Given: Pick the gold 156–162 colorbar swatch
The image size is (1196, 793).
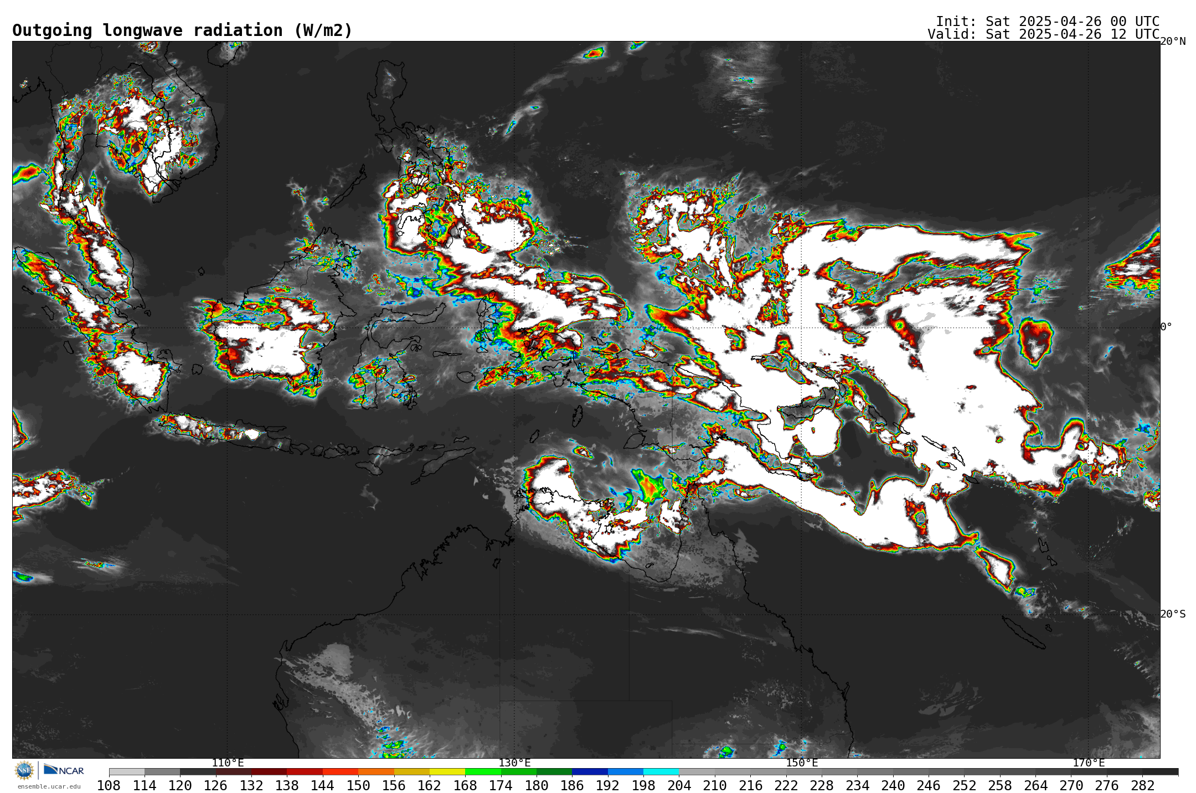Looking at the screenshot, I should pyautogui.click(x=412, y=772).
